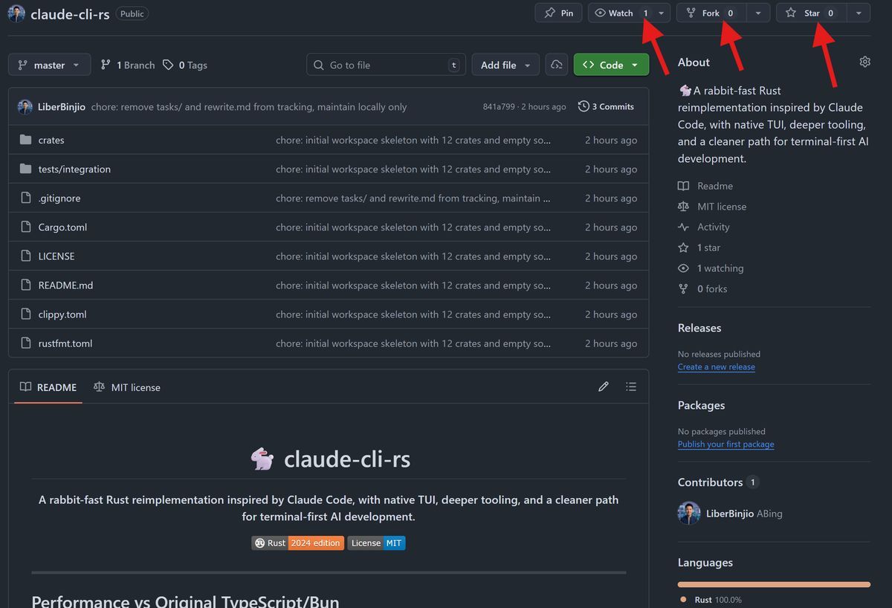Screen dimensions: 892x608
Task: Open the Add file dropdown
Action: pyautogui.click(x=505, y=65)
